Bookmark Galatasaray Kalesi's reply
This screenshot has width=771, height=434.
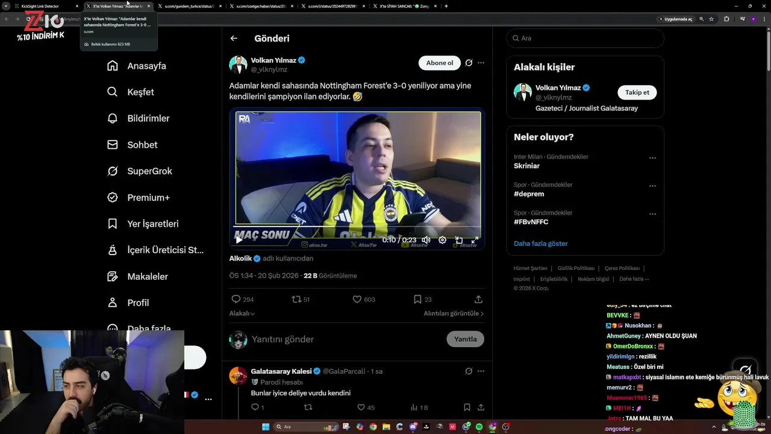(x=467, y=407)
